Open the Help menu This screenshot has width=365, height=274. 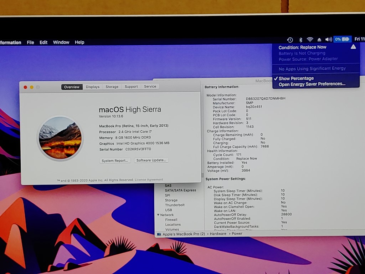(79, 42)
